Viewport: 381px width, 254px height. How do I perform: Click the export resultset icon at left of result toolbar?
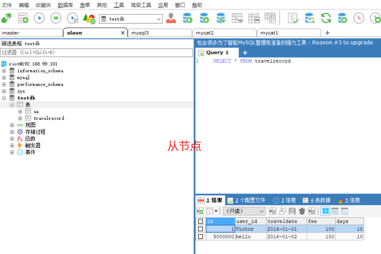200,211
